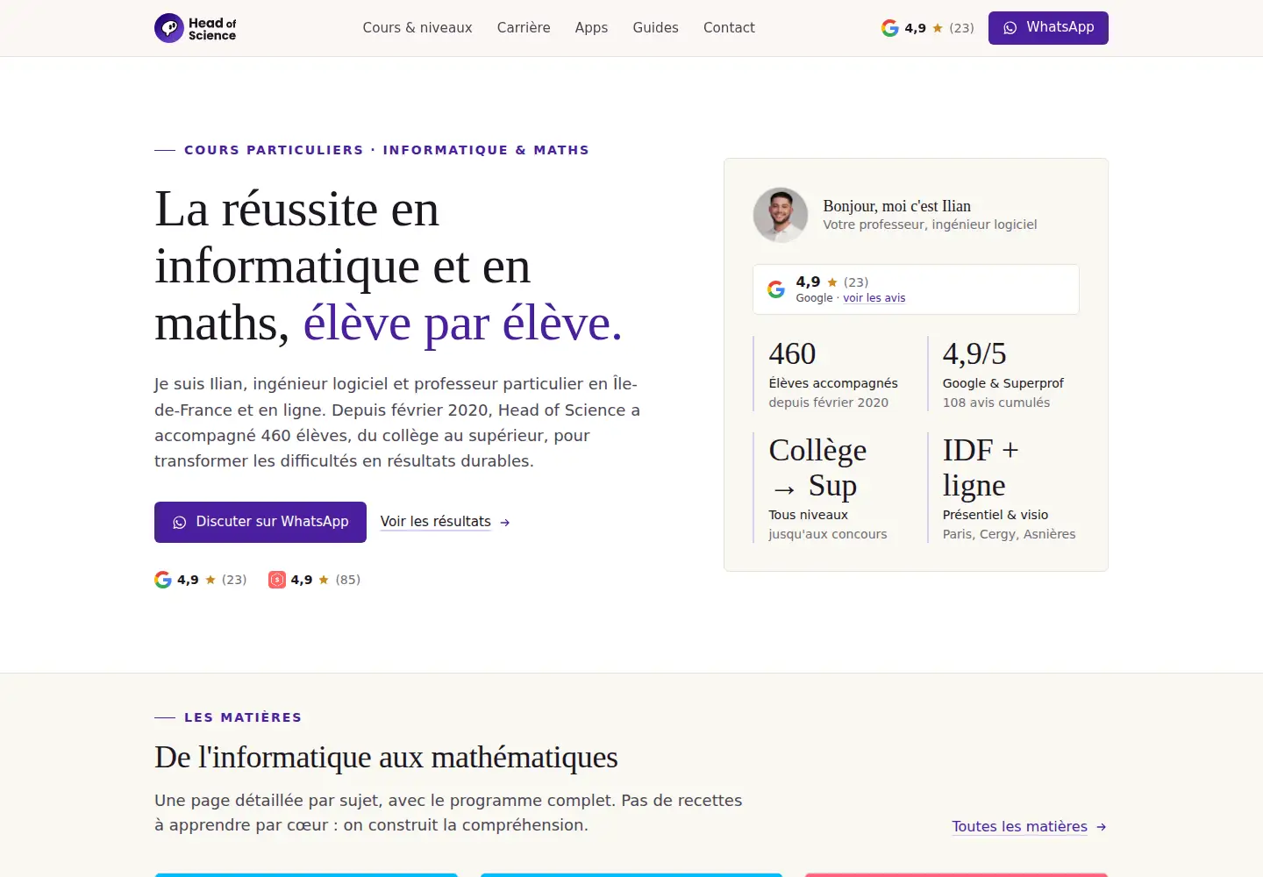This screenshot has height=877, width=1263.
Task: Click the WhatsApp icon in the header button
Action: (x=1010, y=28)
